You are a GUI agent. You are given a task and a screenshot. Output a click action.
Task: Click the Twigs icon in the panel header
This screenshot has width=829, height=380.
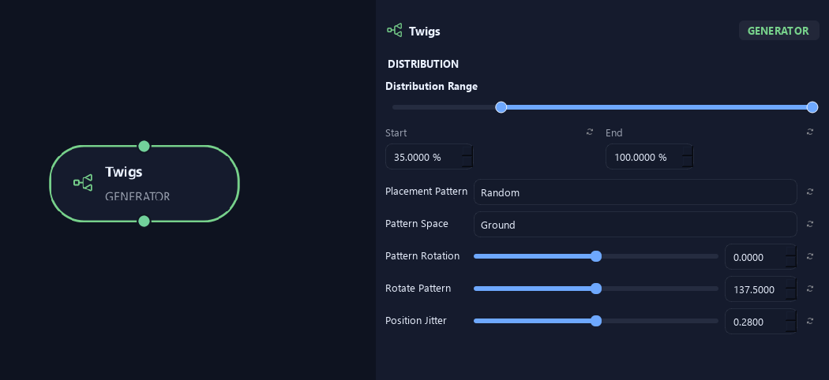(x=395, y=31)
